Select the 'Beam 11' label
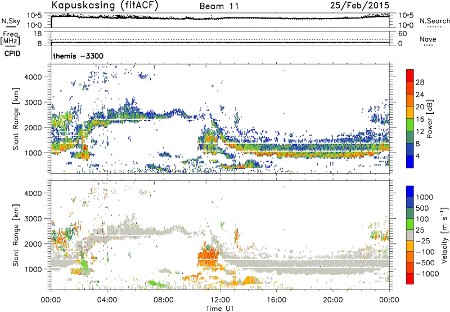This screenshot has height=312, width=450. tap(219, 6)
